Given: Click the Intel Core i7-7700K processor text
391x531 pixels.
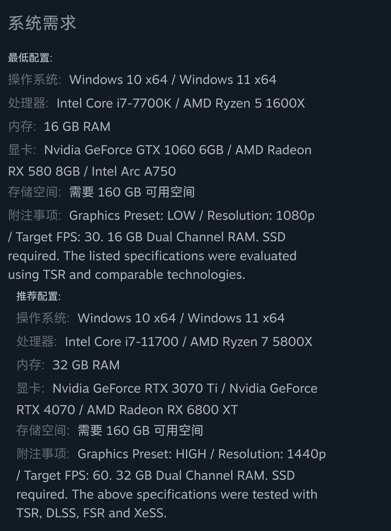Looking at the screenshot, I should point(114,103).
